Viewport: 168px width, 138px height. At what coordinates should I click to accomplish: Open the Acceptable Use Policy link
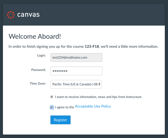tap(93, 106)
